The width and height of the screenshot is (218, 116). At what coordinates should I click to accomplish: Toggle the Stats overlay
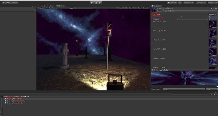point(140,8)
